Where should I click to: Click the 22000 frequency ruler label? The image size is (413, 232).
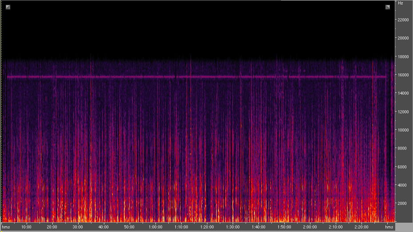(x=403, y=20)
